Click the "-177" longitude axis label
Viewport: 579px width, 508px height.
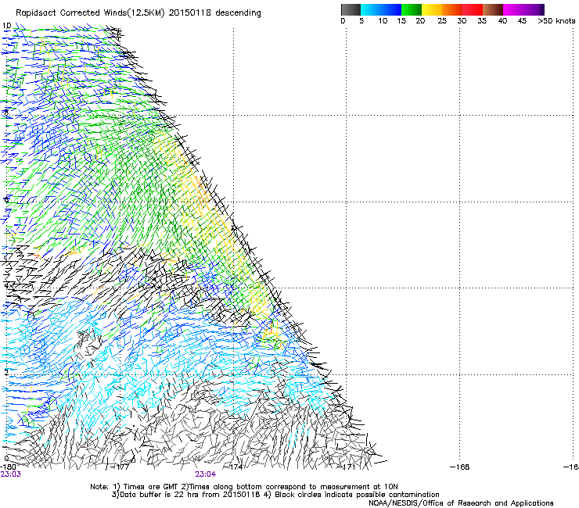[120, 467]
